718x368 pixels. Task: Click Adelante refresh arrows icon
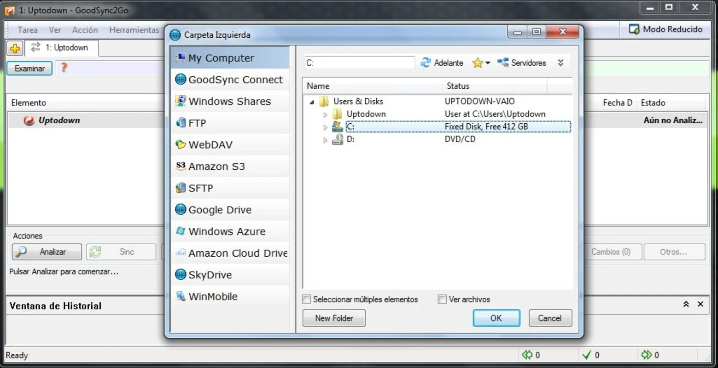426,63
